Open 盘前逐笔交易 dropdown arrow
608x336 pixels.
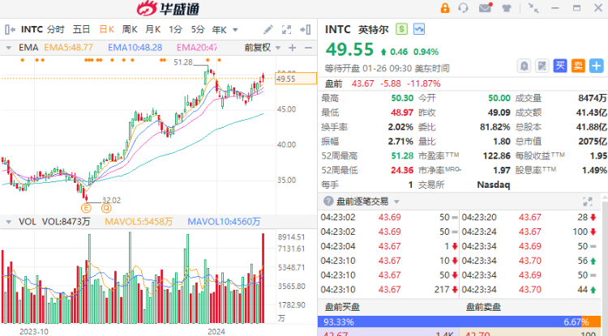click(396, 202)
